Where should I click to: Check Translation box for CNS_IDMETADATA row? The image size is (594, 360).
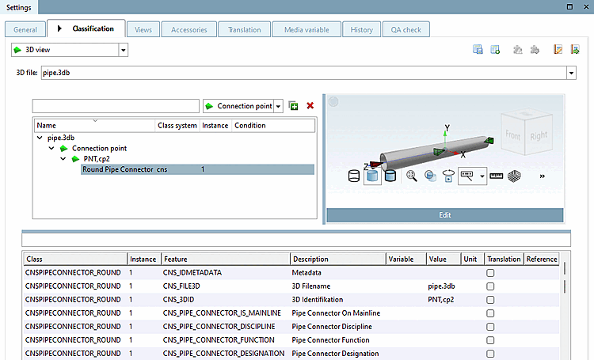491,273
